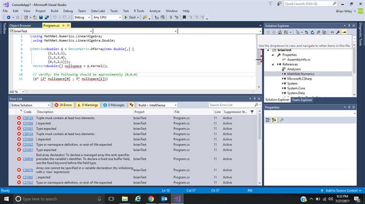Toggle auto-hide pin on Error List
365x204 pixels.
pos(255,99)
